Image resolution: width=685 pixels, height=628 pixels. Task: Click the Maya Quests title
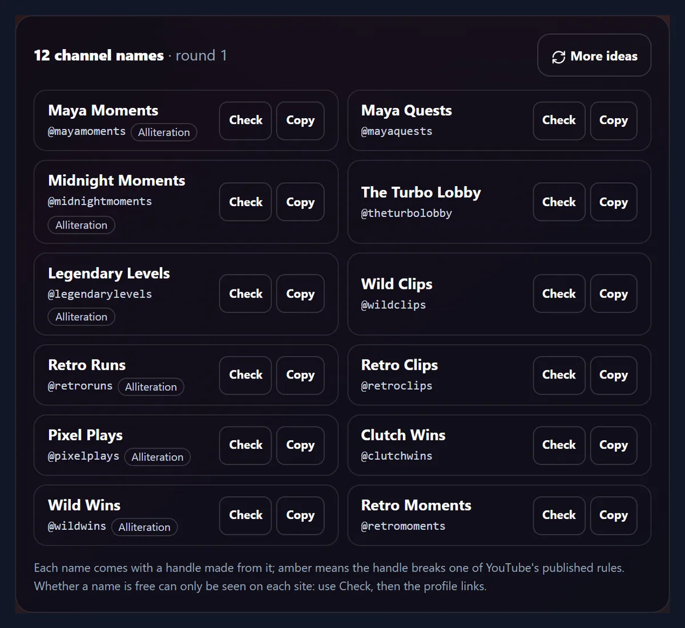point(406,111)
